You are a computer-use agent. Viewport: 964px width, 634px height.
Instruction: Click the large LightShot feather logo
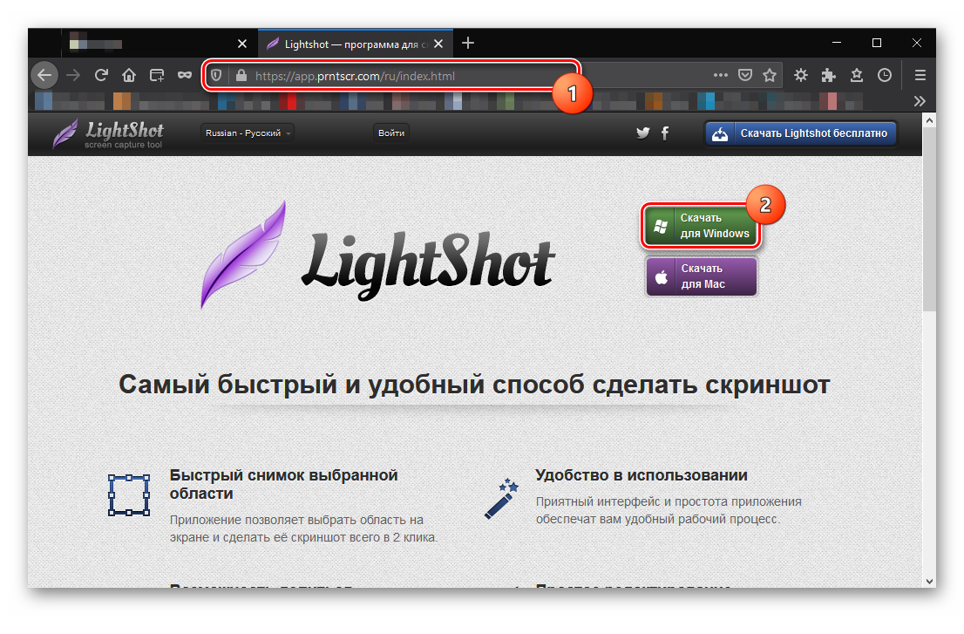[x=377, y=255]
